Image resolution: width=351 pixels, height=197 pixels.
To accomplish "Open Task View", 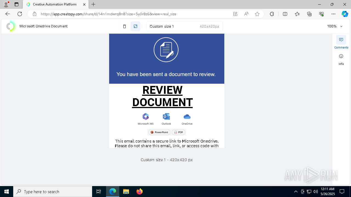I will 99,192.
